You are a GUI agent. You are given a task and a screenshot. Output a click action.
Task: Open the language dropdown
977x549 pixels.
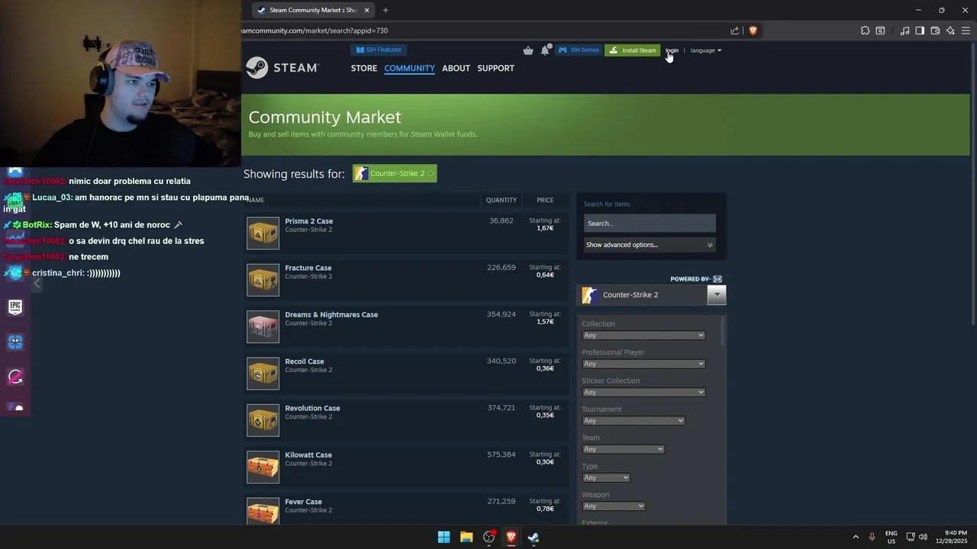706,50
